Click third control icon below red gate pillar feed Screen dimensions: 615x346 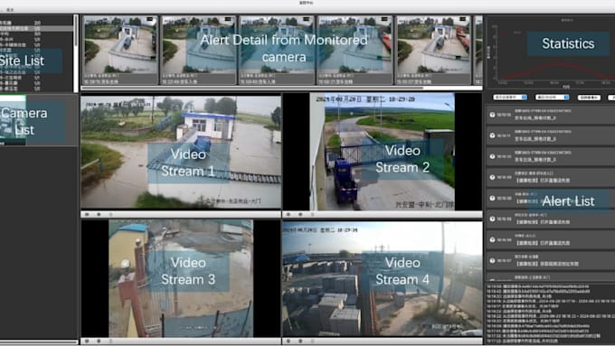click(x=110, y=341)
